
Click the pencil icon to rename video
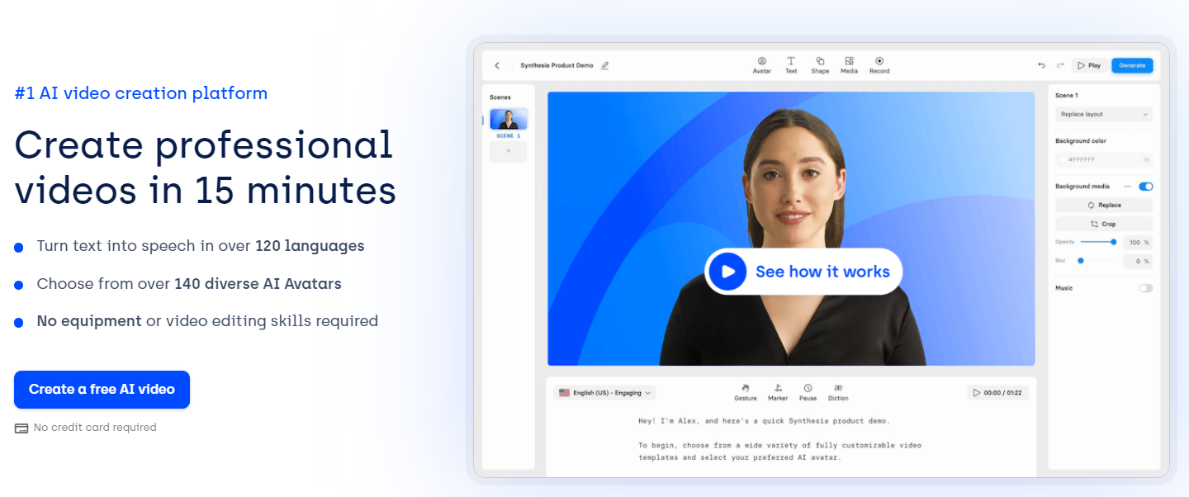(x=604, y=65)
